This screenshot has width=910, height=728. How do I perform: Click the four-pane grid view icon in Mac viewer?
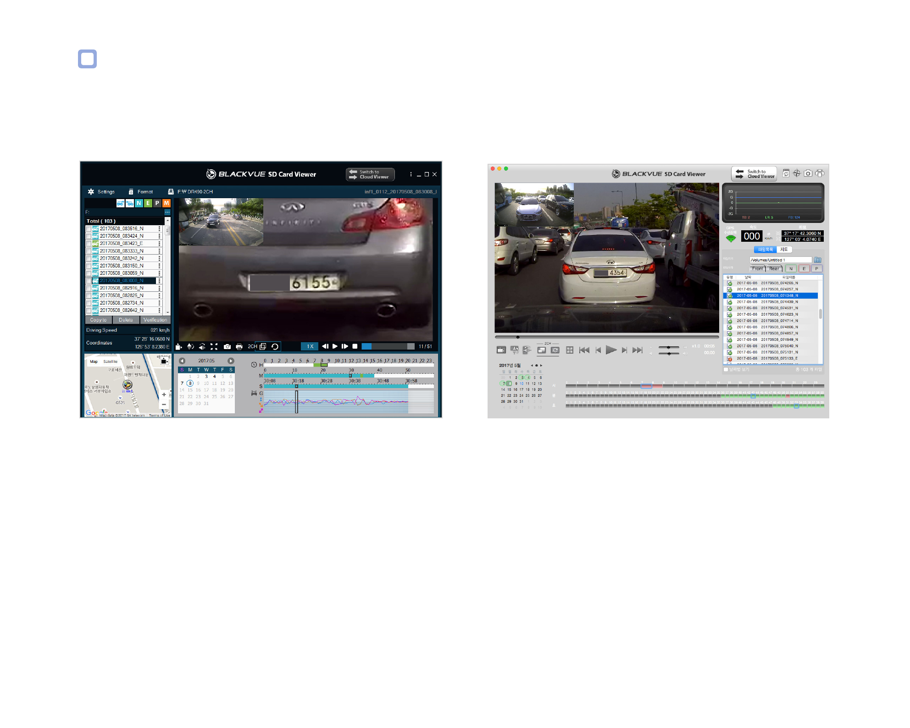tap(570, 350)
